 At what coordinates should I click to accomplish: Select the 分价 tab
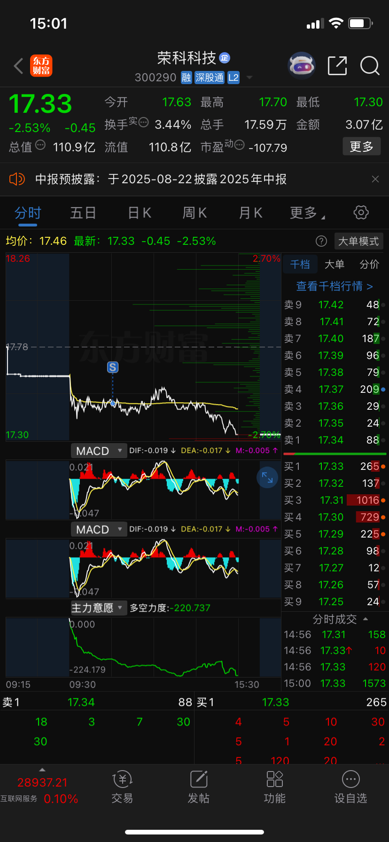(369, 265)
